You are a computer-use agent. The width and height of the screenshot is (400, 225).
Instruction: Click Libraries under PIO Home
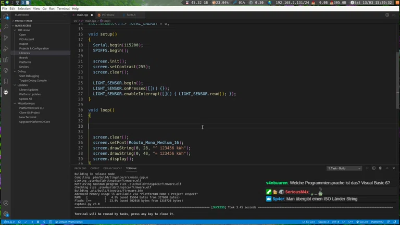tap(24, 53)
